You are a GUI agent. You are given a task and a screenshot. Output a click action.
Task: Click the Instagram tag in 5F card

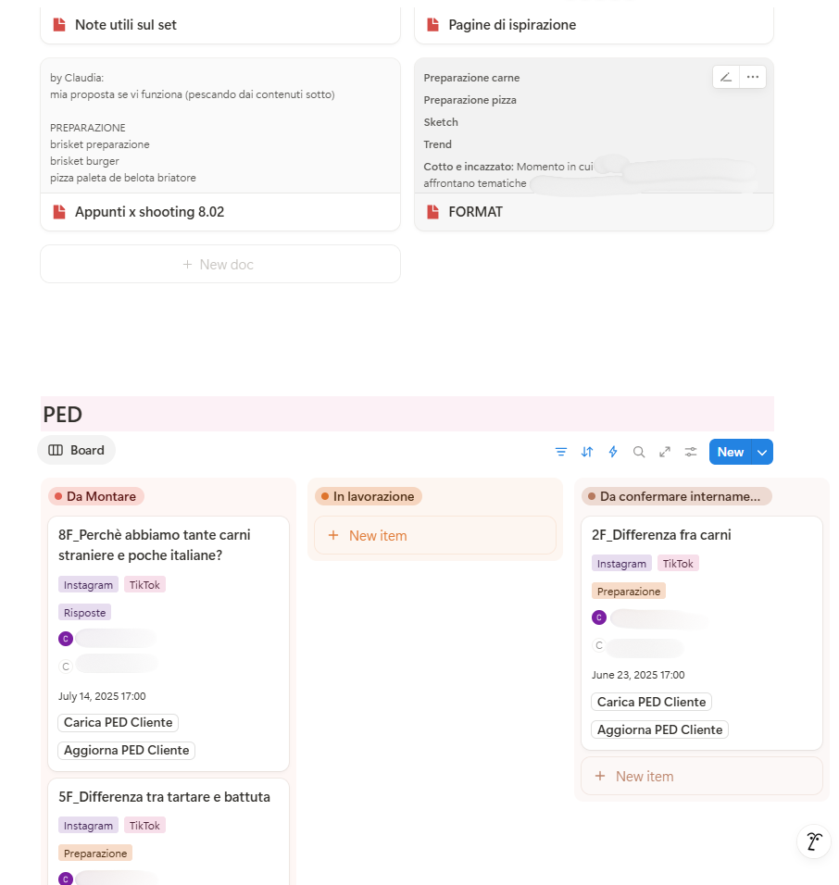(88, 826)
